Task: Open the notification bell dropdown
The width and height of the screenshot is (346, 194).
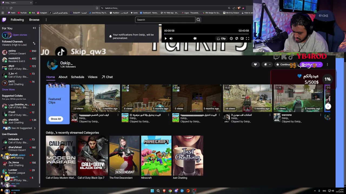Action: 268,64
